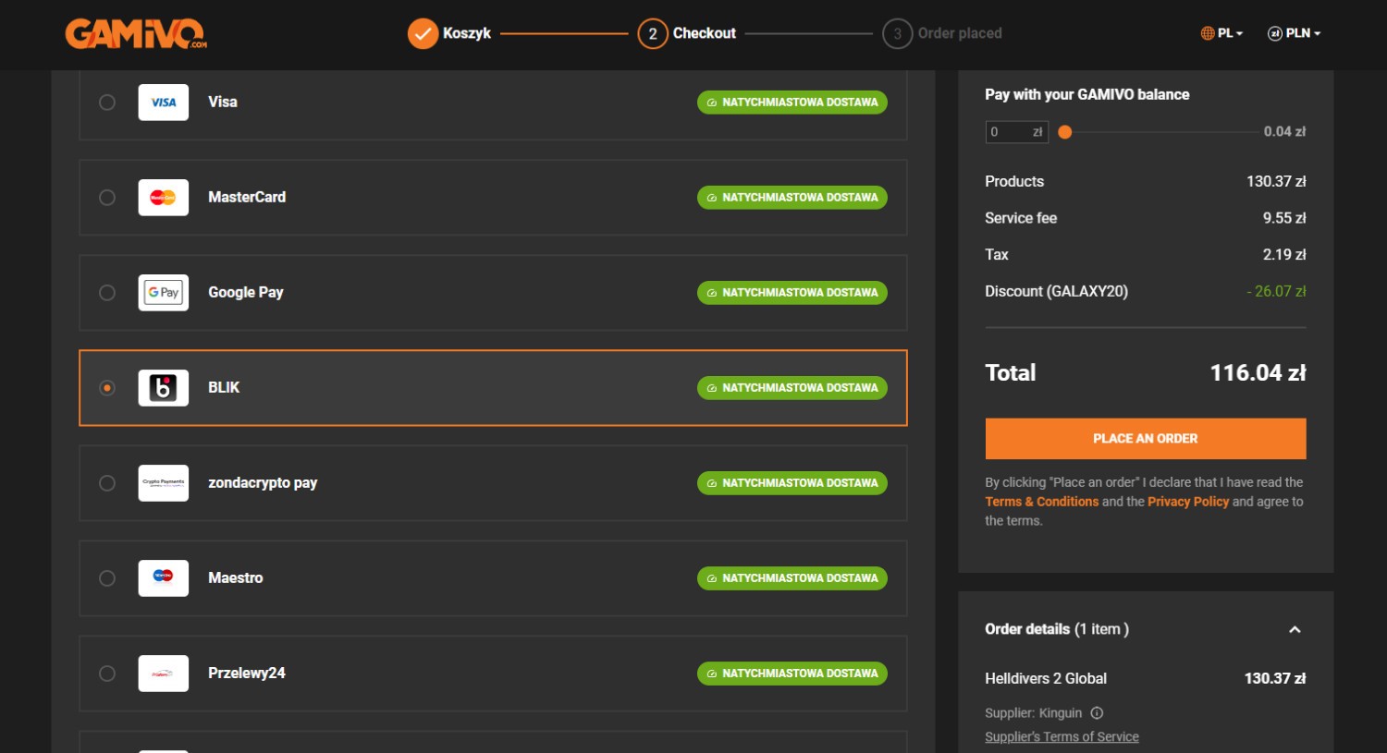This screenshot has width=1387, height=753.
Task: Click BLIK's Natychmiastowa Dostawa badge
Action: point(792,388)
